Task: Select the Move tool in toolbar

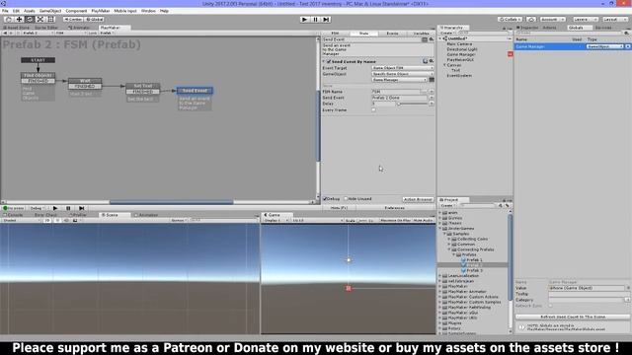Action: [19, 20]
